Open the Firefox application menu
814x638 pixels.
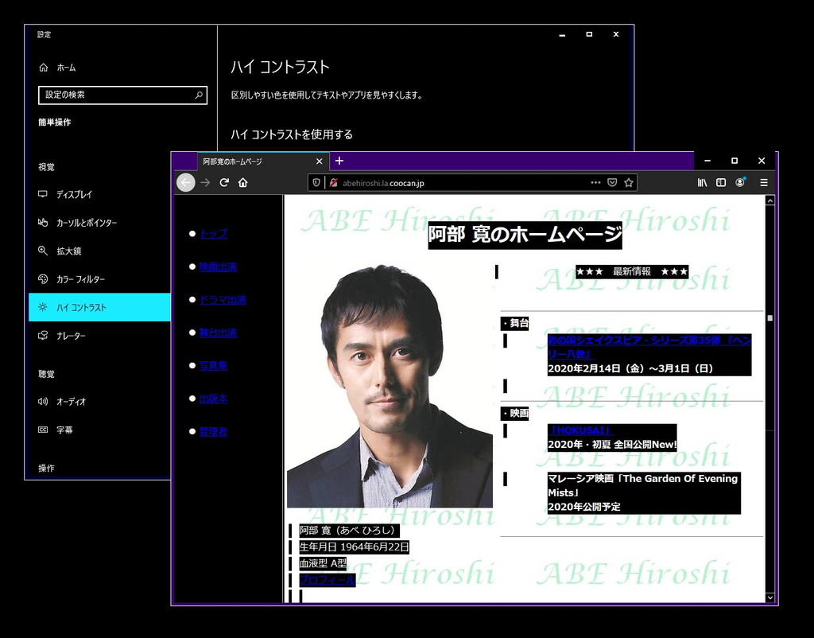(x=763, y=182)
